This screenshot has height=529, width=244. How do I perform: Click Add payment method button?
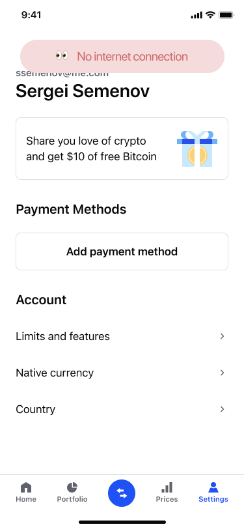(122, 251)
